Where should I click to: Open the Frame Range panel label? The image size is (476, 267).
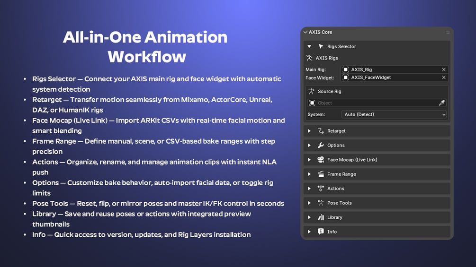tap(341, 174)
